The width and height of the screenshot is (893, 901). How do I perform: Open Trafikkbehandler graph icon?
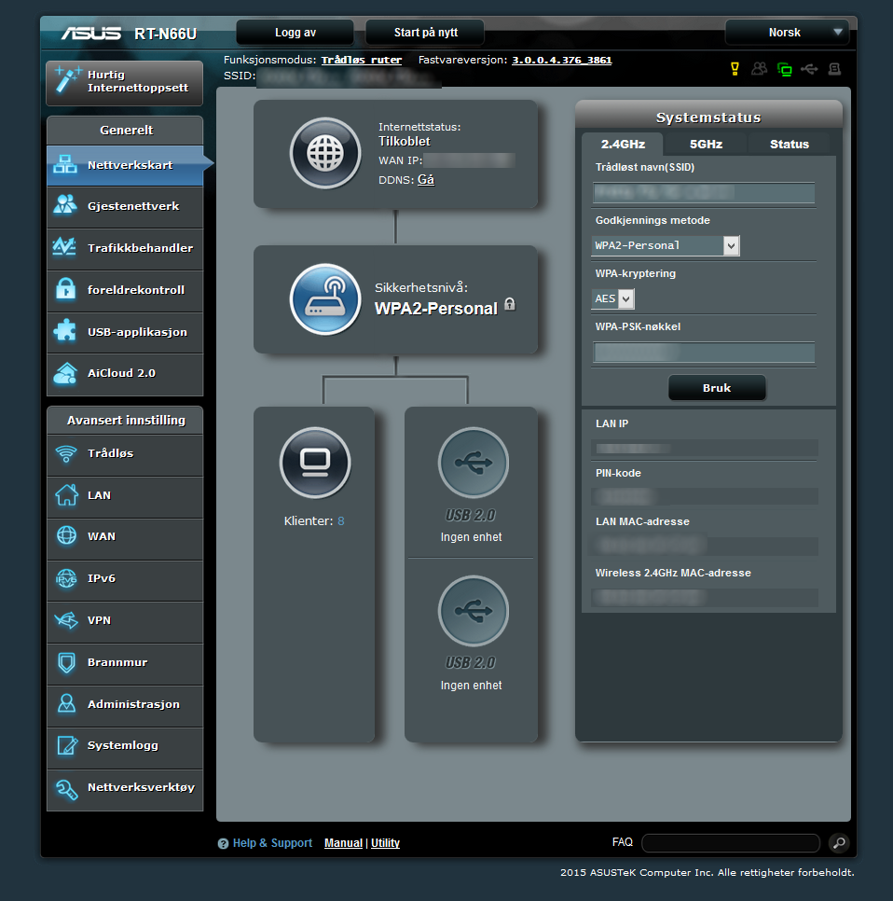64,247
